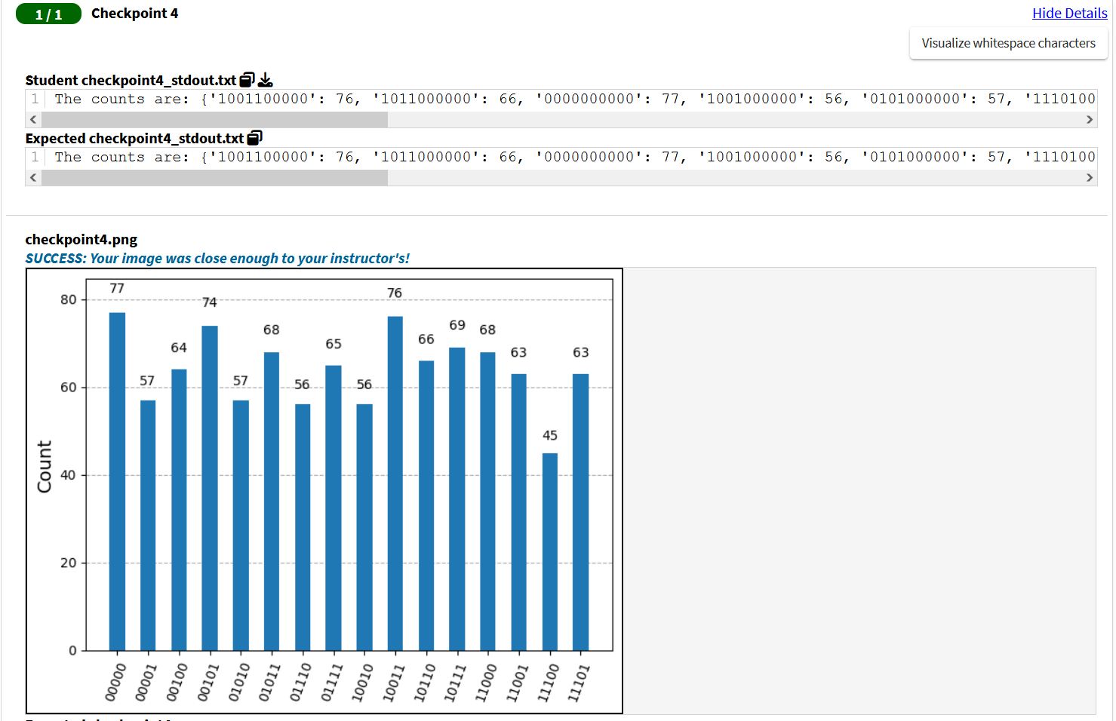Click right arrow of student output scrollbar
Image resolution: width=1116 pixels, height=721 pixels.
(x=1089, y=120)
